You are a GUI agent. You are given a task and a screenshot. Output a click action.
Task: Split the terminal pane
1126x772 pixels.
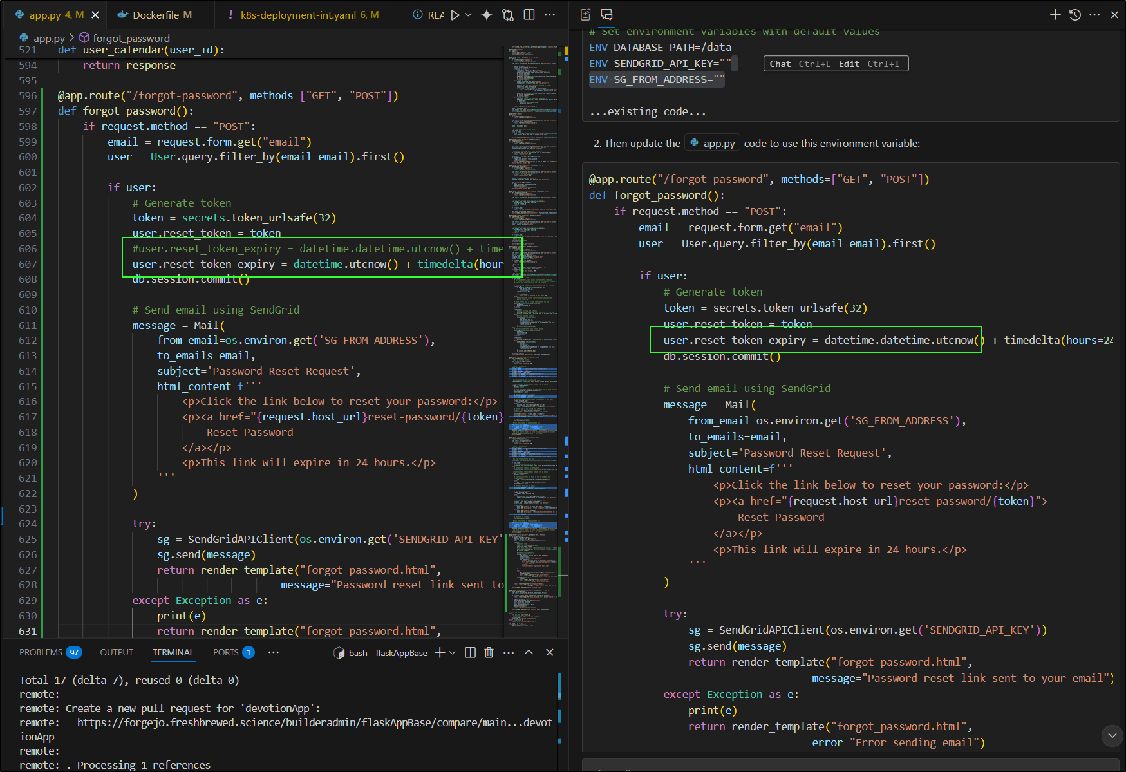(471, 652)
